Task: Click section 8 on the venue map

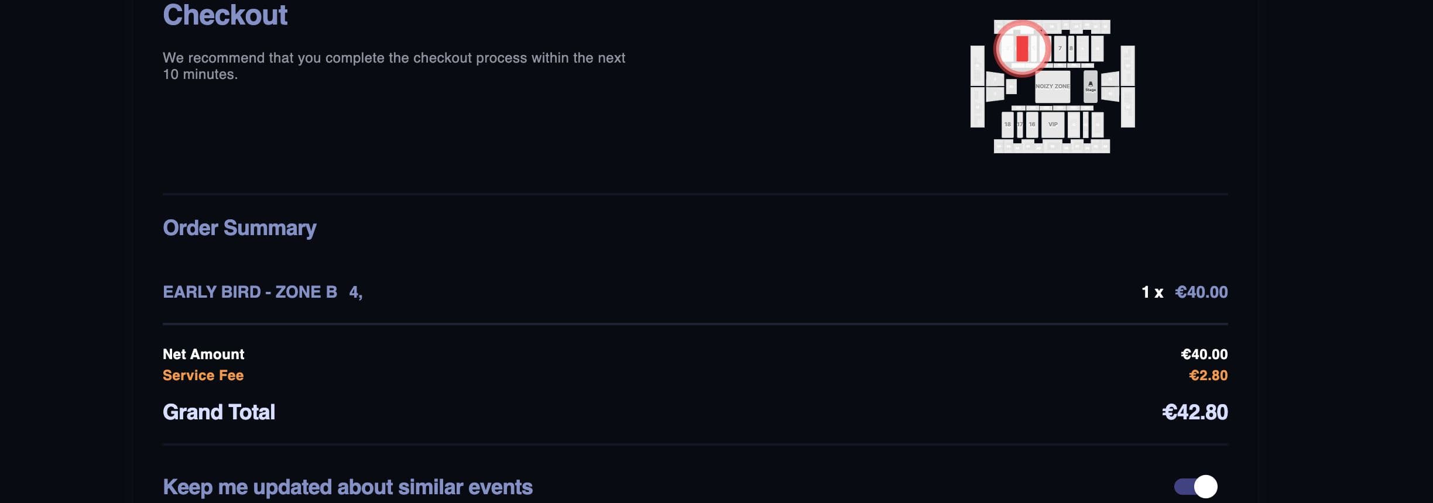Action: 1071,49
